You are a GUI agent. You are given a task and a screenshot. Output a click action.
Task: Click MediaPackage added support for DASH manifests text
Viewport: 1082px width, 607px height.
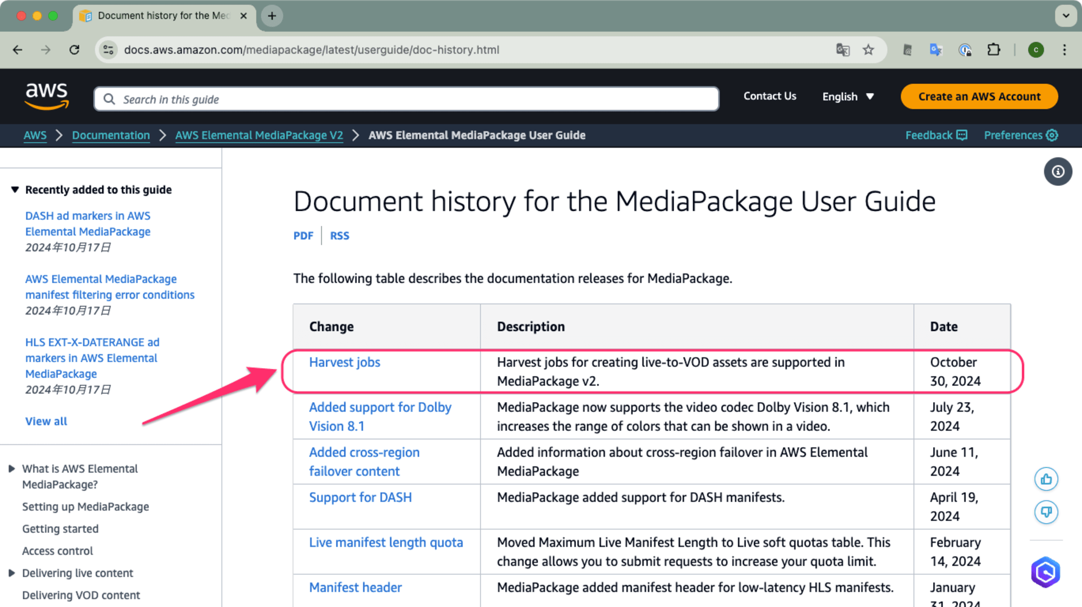(x=641, y=497)
